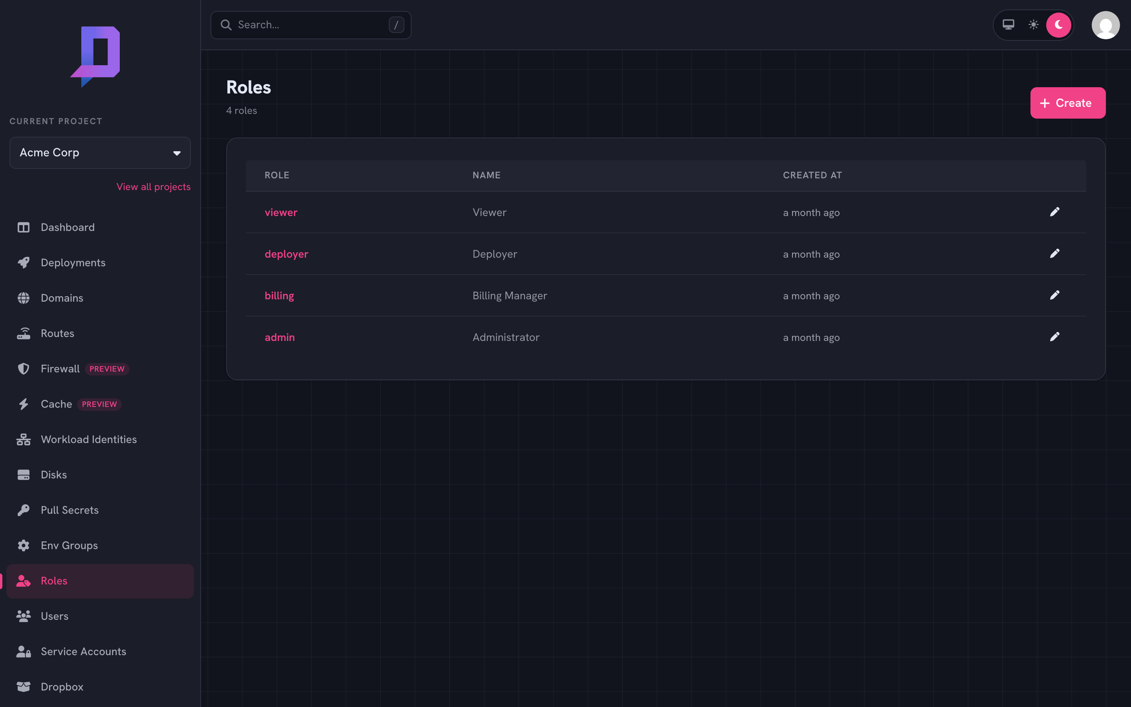1131x707 pixels.
Task: Click the Create role button
Action: 1067,103
